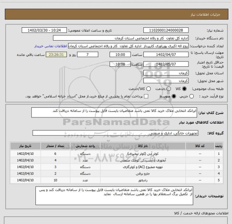
Task: Click the کد کالا column header
Action: click(x=200, y=146)
